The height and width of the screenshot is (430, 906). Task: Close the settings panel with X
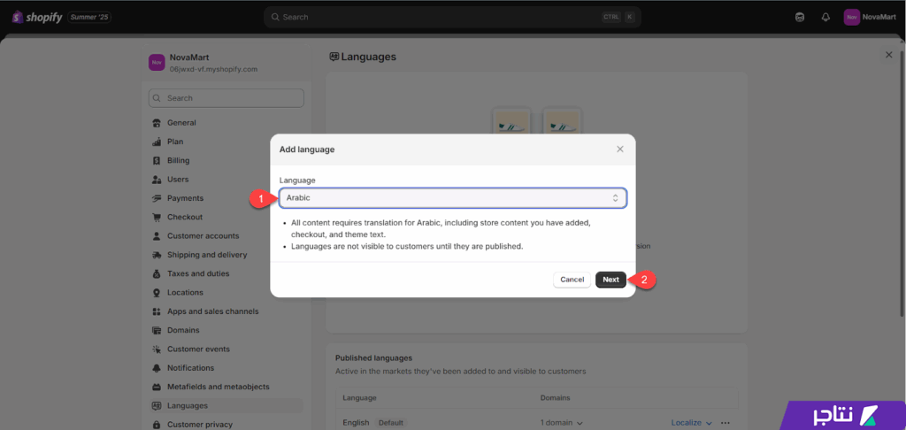(x=889, y=55)
